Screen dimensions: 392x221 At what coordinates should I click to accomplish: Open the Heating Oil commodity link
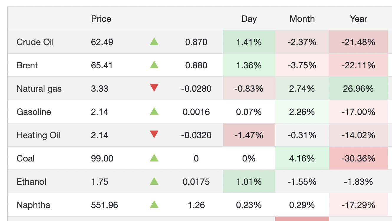(38, 135)
